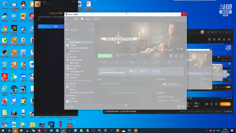Toggle the ready-to-play filter icon
236x133 pixels.
coord(93,30)
